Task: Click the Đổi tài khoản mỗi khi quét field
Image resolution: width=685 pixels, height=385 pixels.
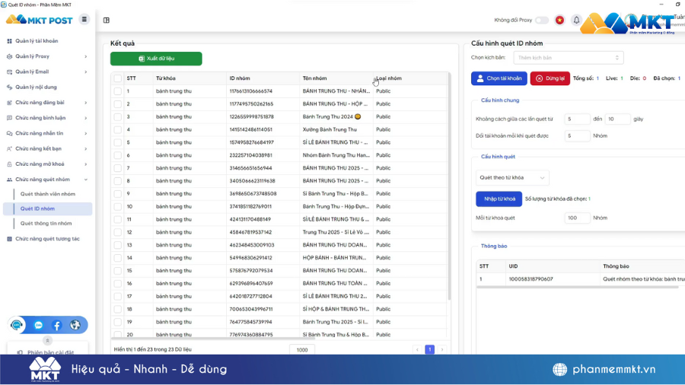Action: pyautogui.click(x=577, y=135)
